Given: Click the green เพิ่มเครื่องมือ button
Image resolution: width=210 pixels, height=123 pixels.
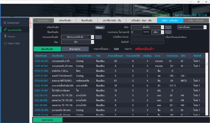Looking at the screenshot, I should 47,49.
